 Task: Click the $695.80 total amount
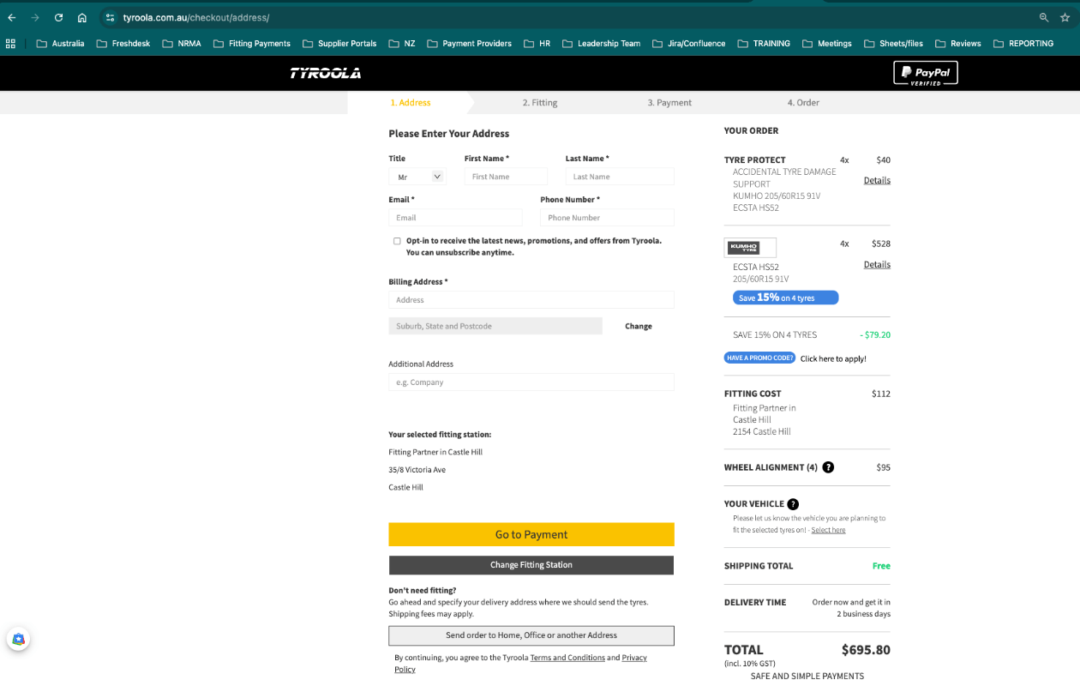click(x=866, y=650)
